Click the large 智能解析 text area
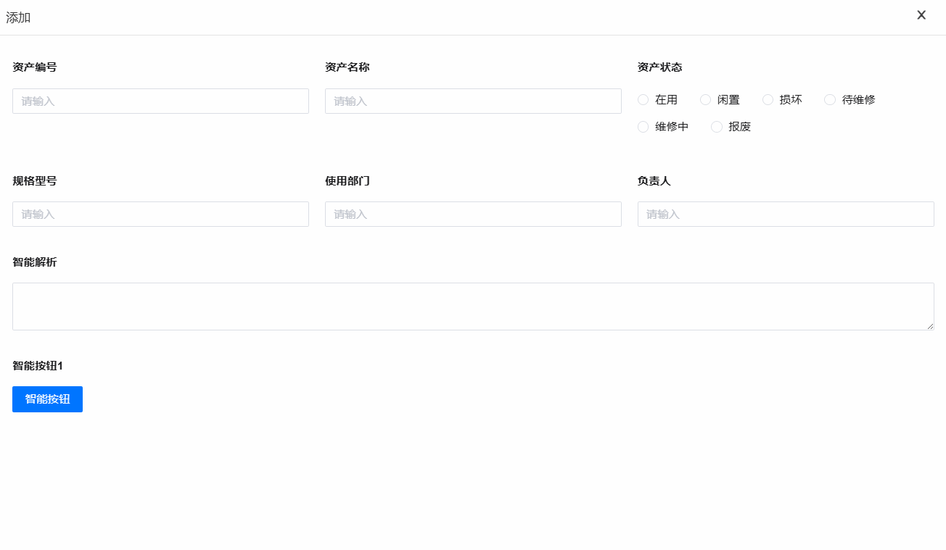946x550 pixels. [473, 306]
